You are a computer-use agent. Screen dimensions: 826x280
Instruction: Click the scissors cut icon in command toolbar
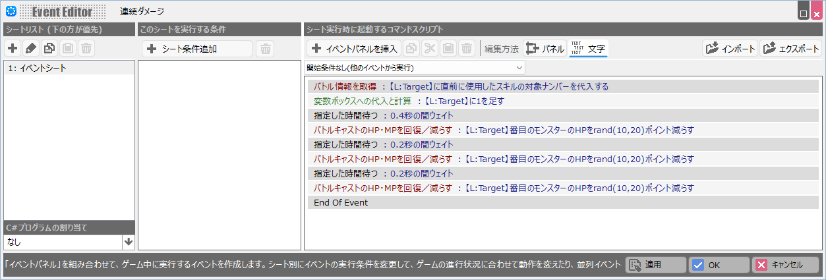click(430, 49)
